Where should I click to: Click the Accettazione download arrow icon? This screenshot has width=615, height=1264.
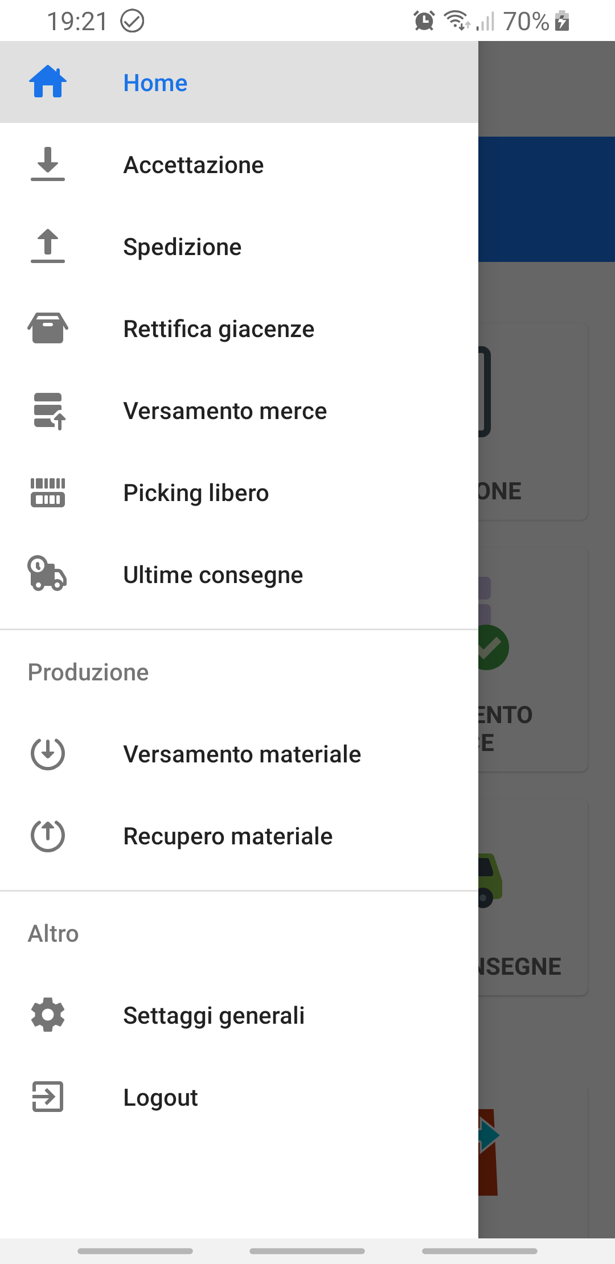48,165
